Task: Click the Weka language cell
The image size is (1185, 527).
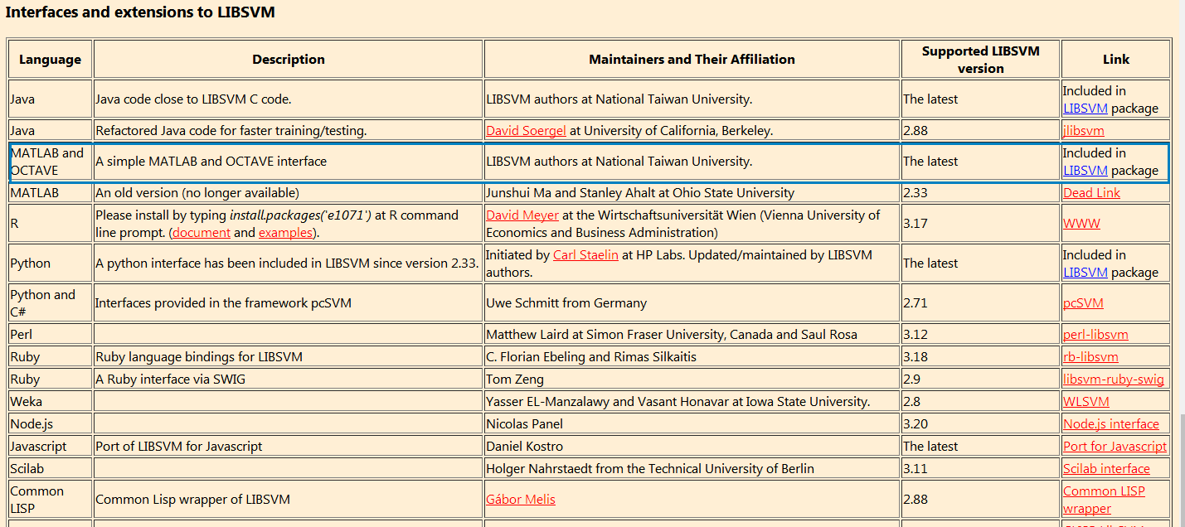Action: click(x=51, y=401)
